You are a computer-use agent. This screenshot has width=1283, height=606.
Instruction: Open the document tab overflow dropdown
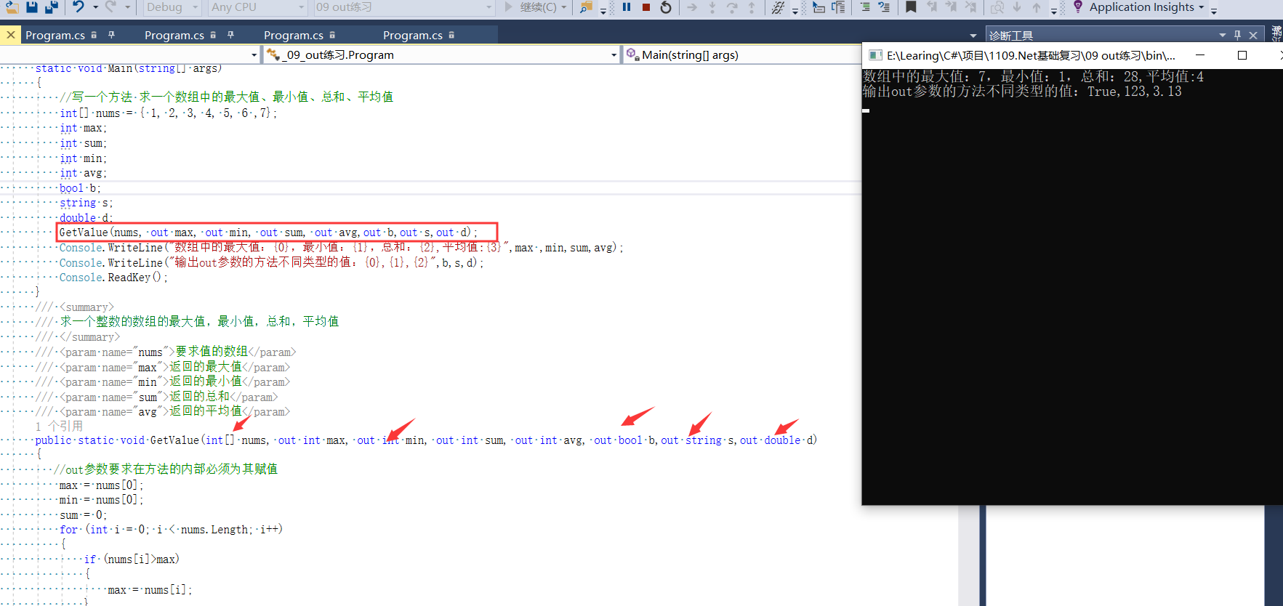tap(973, 36)
